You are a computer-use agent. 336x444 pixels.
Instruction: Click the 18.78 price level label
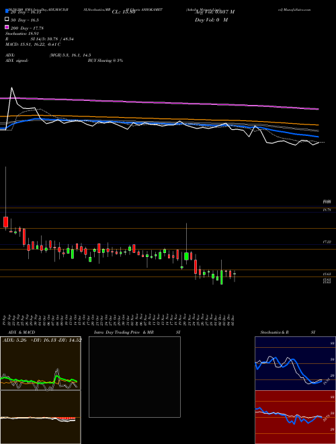coord(327,210)
